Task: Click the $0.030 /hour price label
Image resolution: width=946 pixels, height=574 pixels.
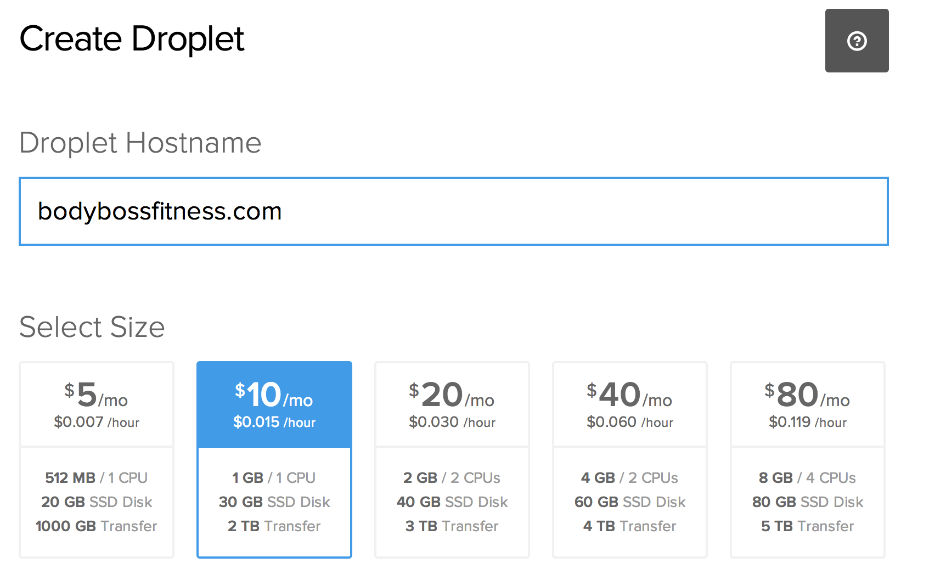Action: 452,422
